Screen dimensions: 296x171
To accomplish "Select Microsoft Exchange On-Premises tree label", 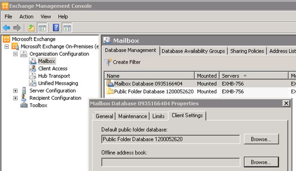I will click(x=60, y=47).
